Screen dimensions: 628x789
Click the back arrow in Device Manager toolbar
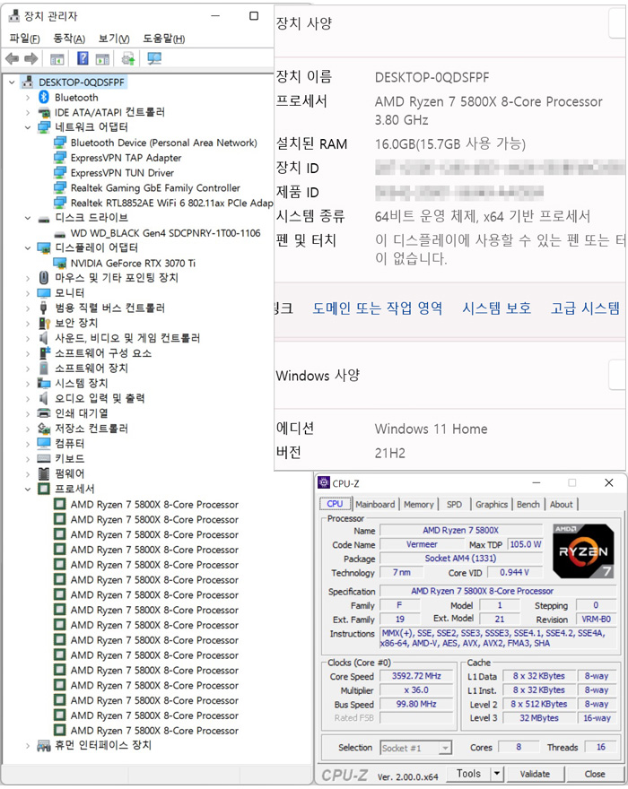12,59
